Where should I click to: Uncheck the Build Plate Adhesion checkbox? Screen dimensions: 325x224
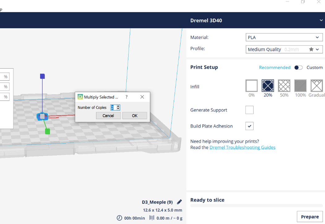tap(249, 126)
